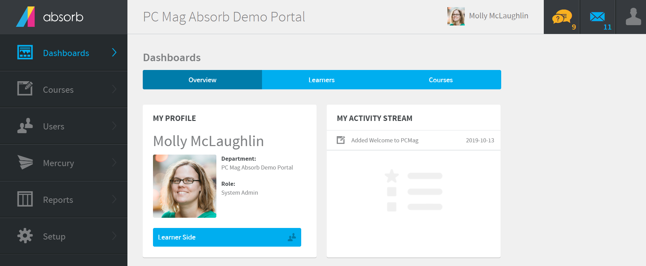Click Molly McLaughlin name in header
This screenshot has height=266, width=646.
(498, 16)
